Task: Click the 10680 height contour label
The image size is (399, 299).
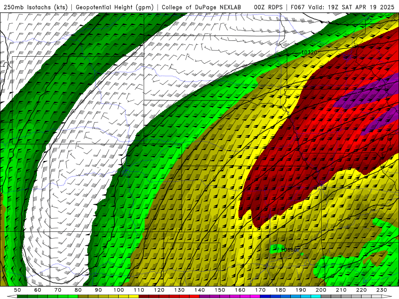Action: click(289, 250)
